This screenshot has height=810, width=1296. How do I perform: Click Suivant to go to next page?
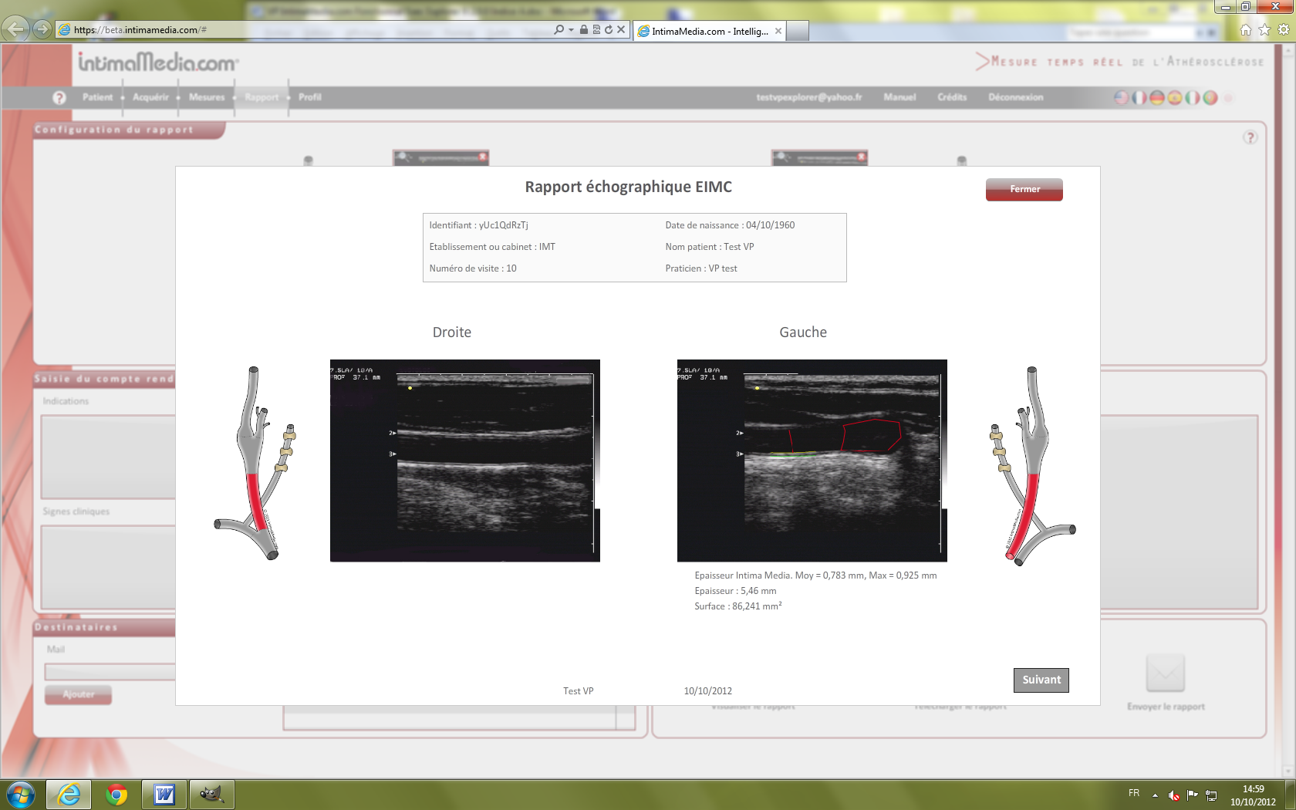[x=1041, y=680]
